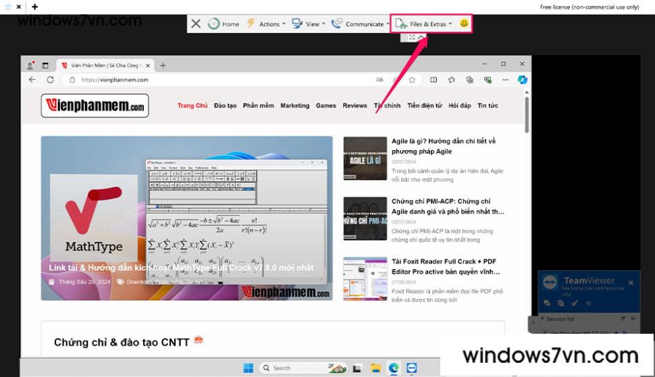655x377 pixels.
Task: Open the Hỏi đáp menu item
Action: [x=459, y=105]
